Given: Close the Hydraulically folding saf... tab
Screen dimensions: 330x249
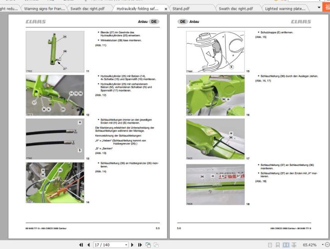Looking at the screenshot, I should point(166,9).
